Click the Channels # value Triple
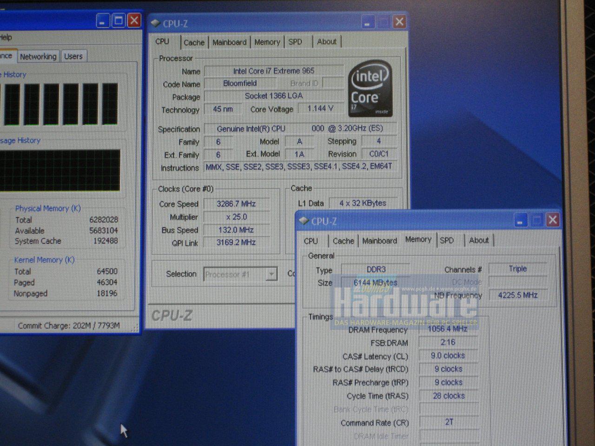 517,269
